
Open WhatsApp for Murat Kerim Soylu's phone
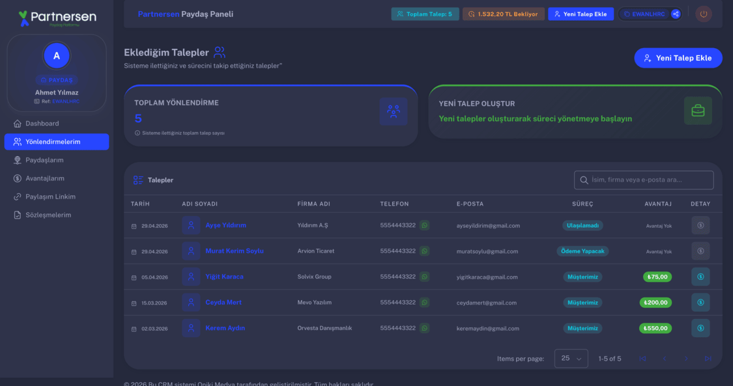424,251
